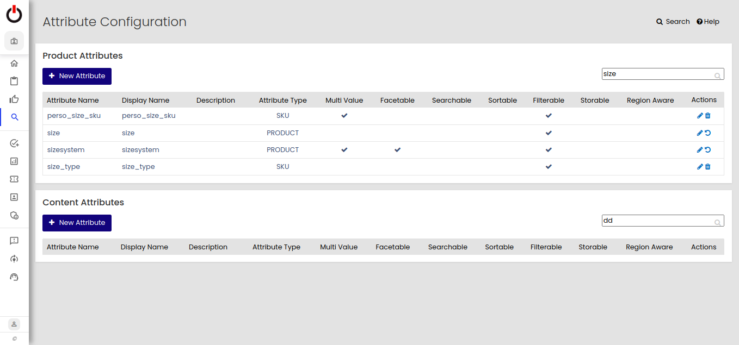The height and width of the screenshot is (345, 739).
Task: Open the Help link in the header
Action: point(708,22)
